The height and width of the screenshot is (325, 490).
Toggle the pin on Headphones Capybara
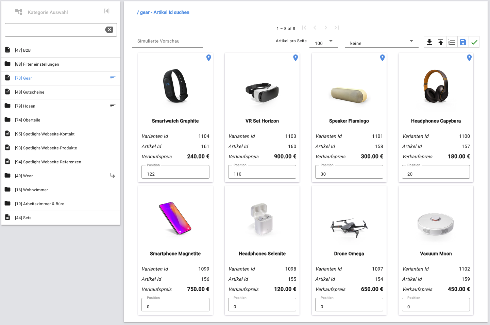tap(469, 58)
